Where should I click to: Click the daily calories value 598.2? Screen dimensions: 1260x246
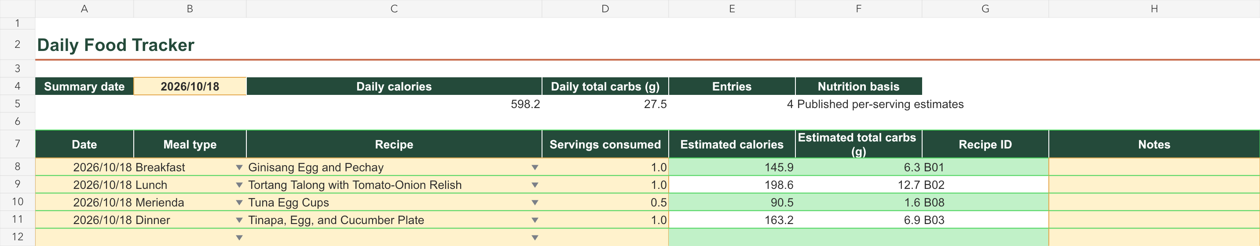click(x=394, y=104)
